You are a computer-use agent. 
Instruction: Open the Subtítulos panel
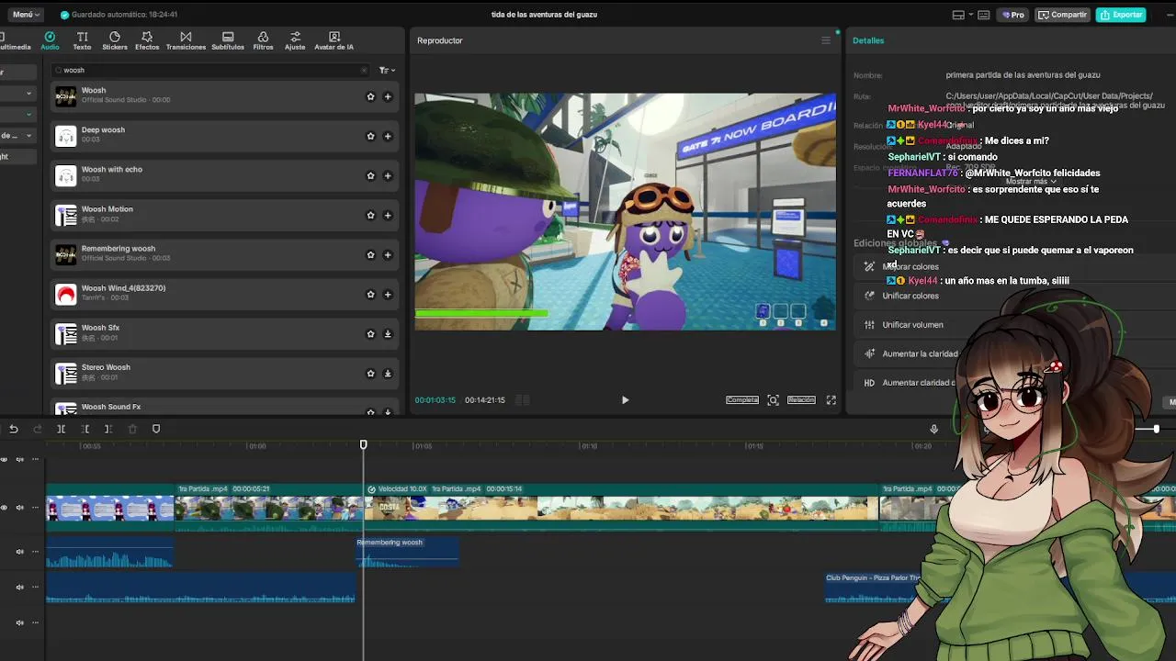click(x=228, y=40)
